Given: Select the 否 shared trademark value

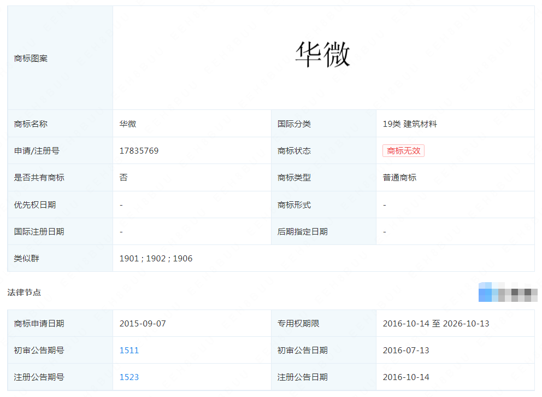Looking at the screenshot, I should click(x=123, y=177).
